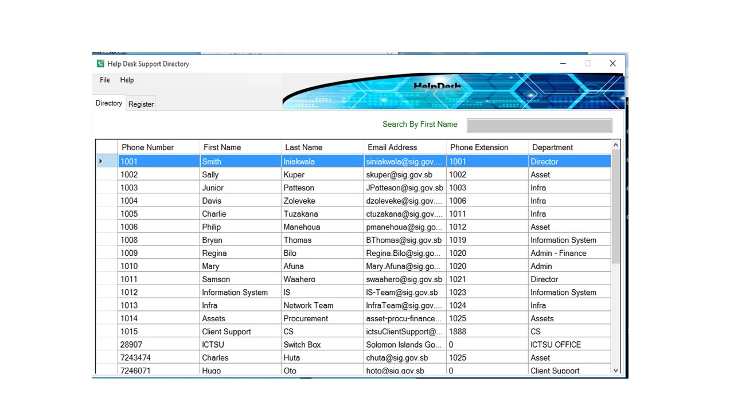Click the scroll down arrow of table
The width and height of the screenshot is (734, 413).
point(616,371)
